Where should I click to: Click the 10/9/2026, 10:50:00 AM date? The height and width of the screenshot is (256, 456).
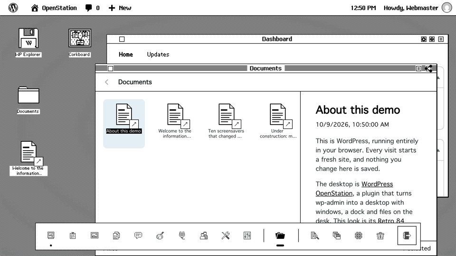(x=352, y=125)
